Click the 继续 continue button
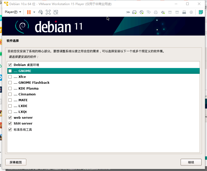207x171 pixels. (191, 162)
